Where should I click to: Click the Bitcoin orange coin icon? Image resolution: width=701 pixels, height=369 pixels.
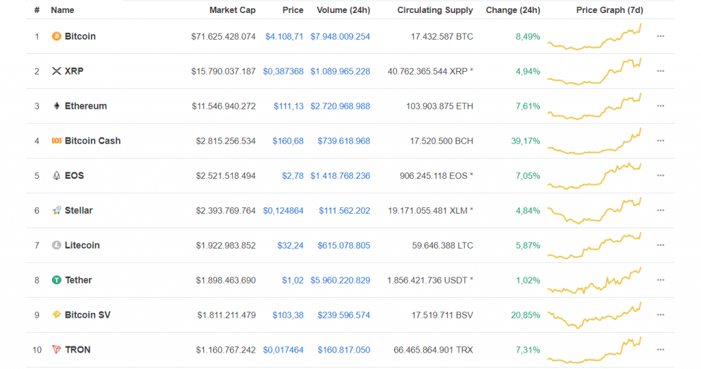coord(56,36)
